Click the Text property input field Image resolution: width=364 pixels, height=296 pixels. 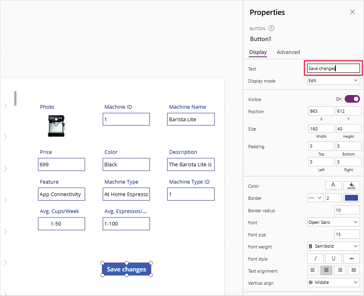[x=333, y=68]
